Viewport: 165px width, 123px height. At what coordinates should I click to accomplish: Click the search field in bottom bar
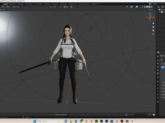(139, 115)
